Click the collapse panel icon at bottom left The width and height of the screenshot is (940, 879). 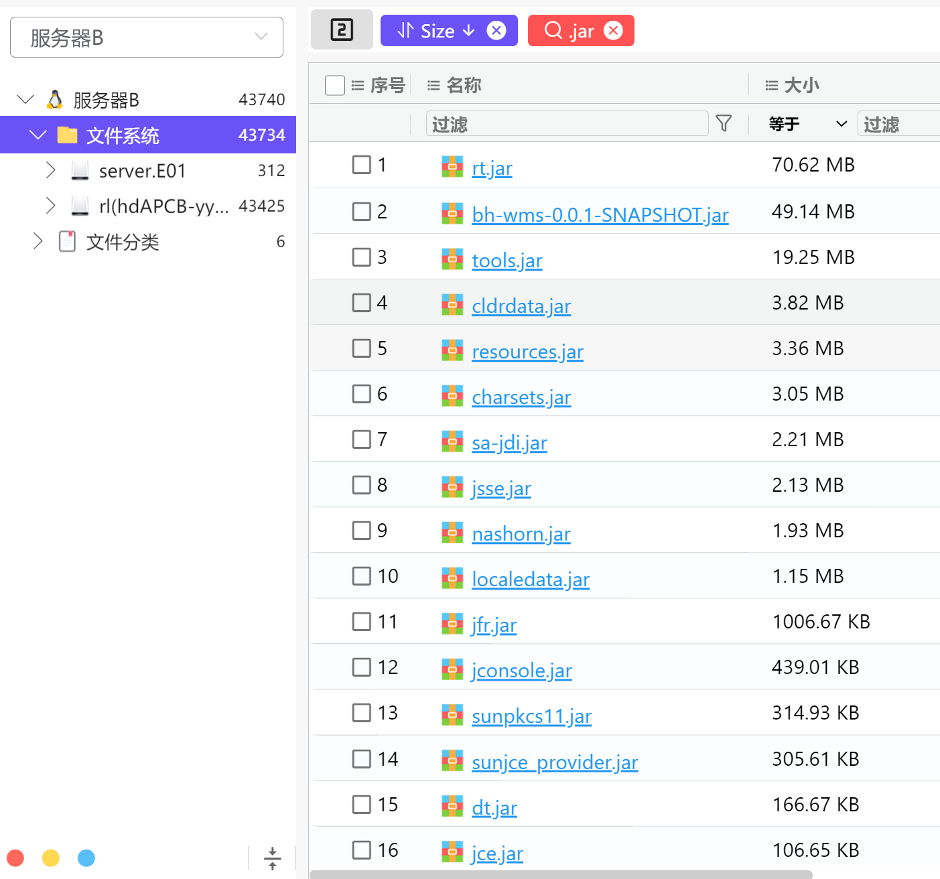click(x=272, y=858)
